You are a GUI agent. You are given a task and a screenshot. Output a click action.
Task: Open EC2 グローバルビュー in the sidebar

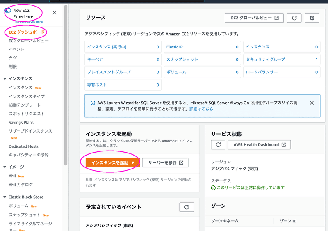29,41
